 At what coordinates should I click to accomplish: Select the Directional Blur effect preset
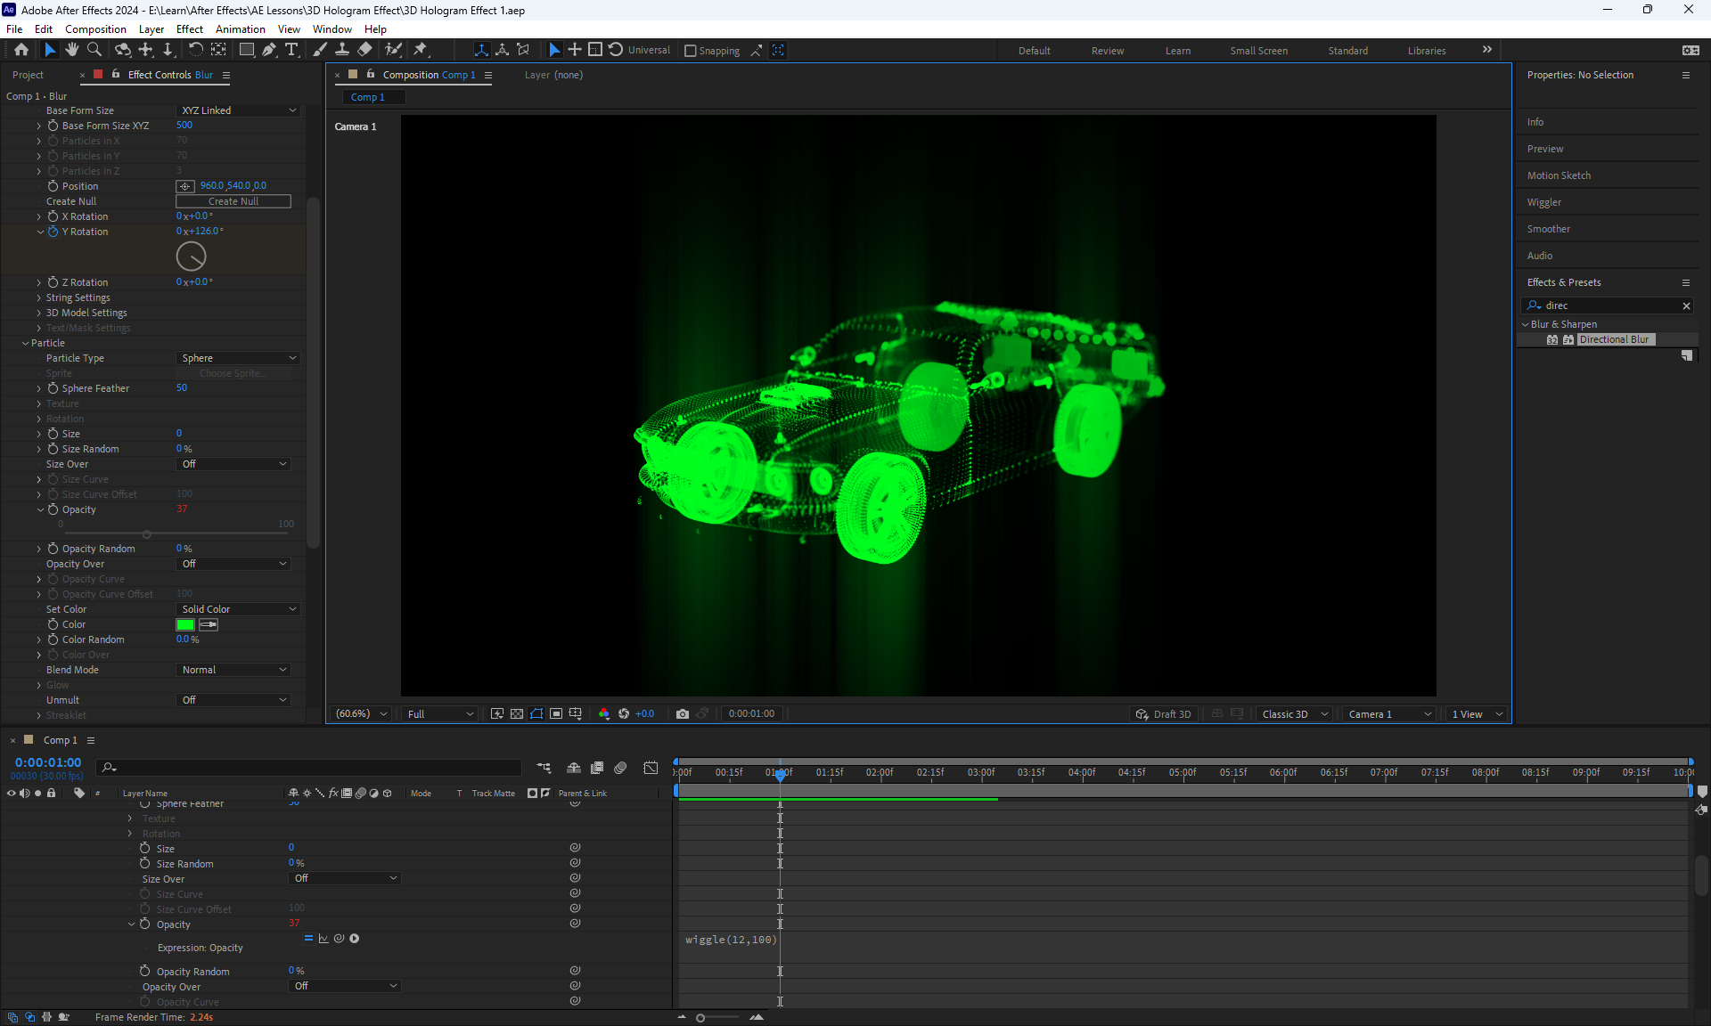click(x=1614, y=339)
